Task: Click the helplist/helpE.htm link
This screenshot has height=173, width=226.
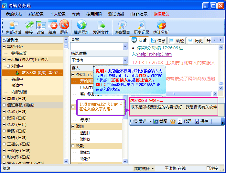Action: coord(154,54)
